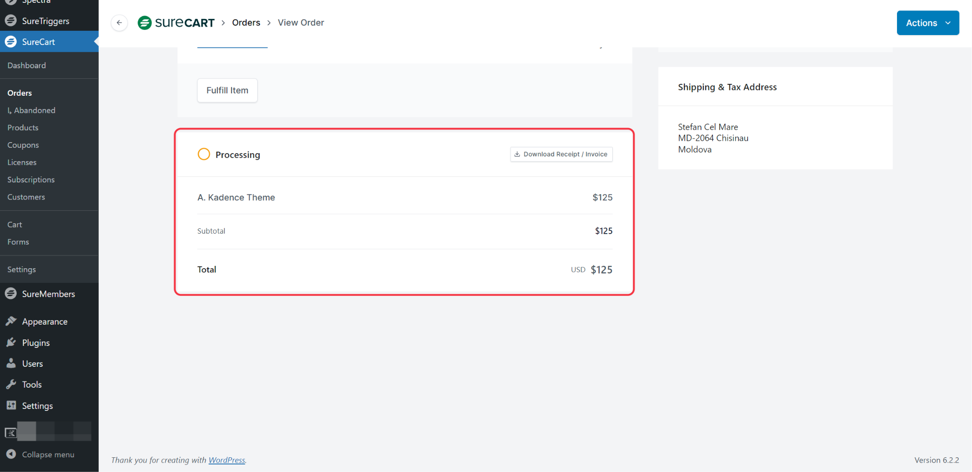Open the SureMembers sidebar menu
Image resolution: width=972 pixels, height=472 pixels.
coord(48,294)
